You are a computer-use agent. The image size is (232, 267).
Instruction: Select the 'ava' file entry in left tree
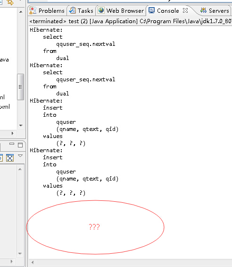pyautogui.click(x=4, y=60)
